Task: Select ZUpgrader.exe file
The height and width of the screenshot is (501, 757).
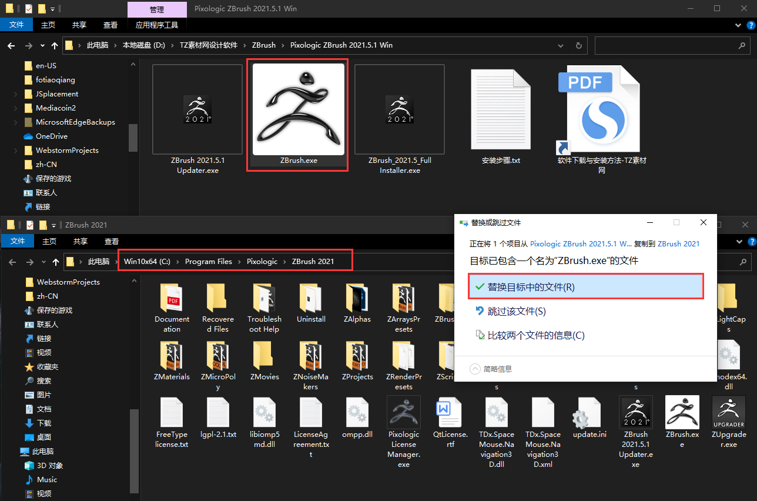Action: coord(728,423)
